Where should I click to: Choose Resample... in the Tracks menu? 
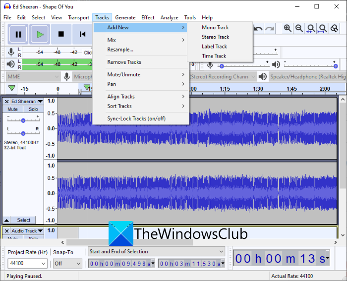[x=141, y=50]
